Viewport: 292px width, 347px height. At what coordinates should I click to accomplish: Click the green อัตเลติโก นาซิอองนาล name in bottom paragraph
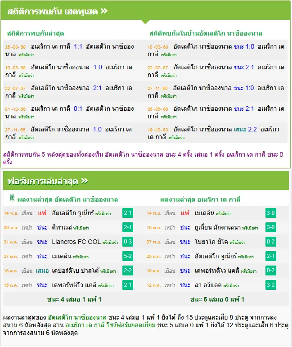pos(77,317)
